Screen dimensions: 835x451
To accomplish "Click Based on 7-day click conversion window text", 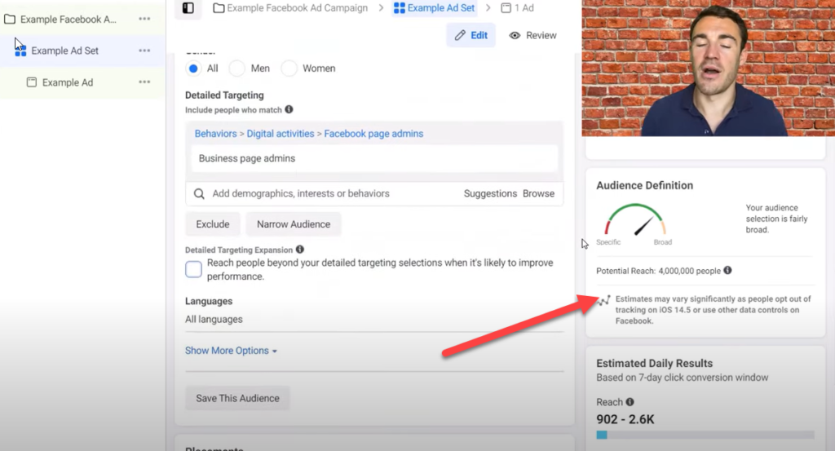I will (683, 378).
